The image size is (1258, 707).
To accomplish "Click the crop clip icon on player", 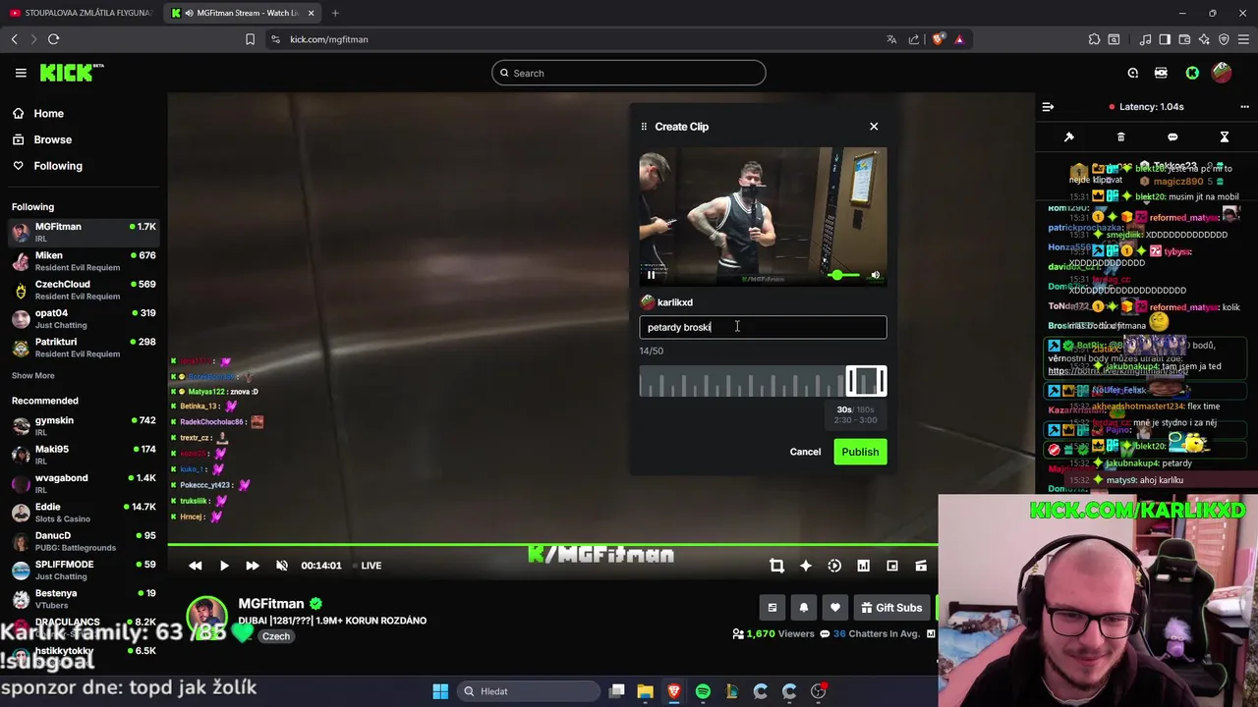I will 776,566.
